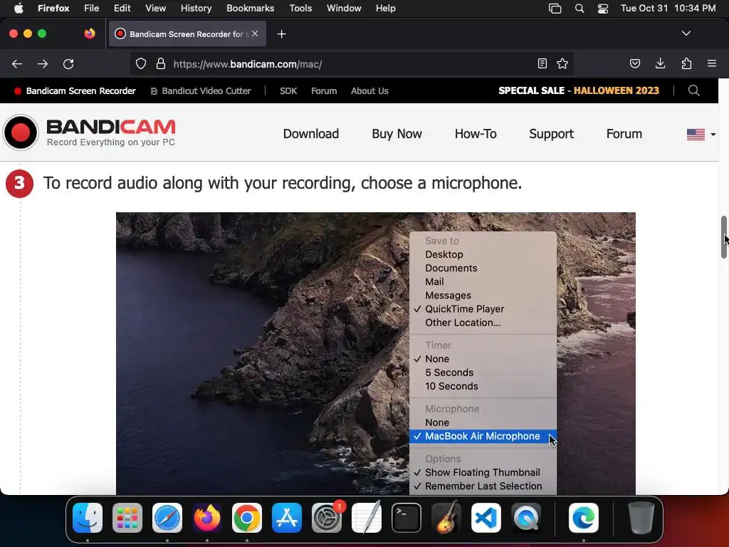Viewport: 729px width, 547px height.
Task: Toggle Reader View icon in address bar
Action: (x=542, y=63)
